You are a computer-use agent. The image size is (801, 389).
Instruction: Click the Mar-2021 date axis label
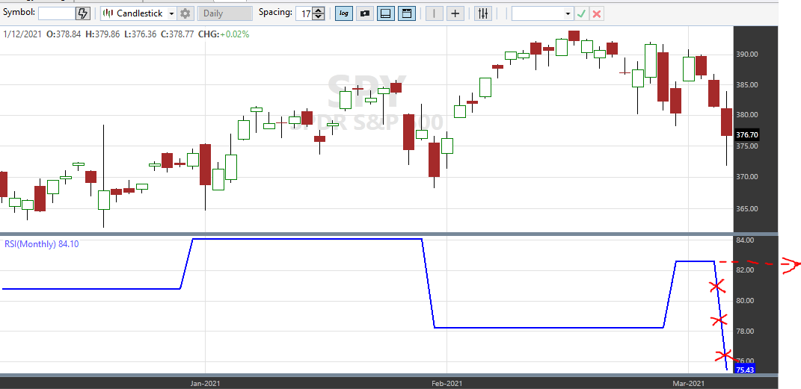tap(688, 382)
